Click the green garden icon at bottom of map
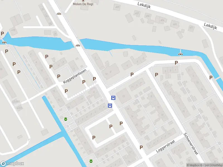223x167 pixels. click(91, 161)
